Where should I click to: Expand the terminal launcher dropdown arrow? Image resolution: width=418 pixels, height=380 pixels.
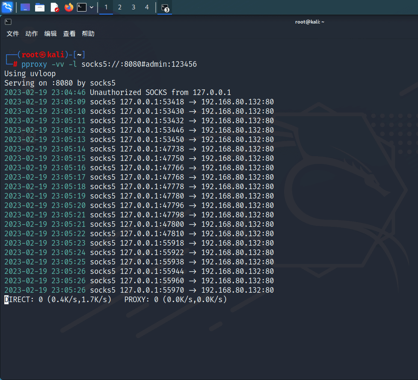(x=92, y=7)
